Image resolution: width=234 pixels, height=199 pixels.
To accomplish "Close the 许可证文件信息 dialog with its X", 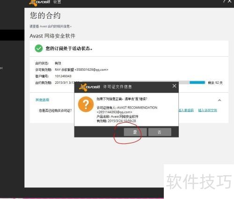I will (174, 86).
